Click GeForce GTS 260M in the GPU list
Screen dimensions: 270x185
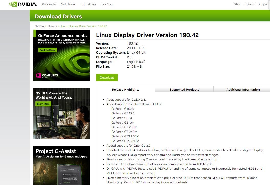[125, 141]
